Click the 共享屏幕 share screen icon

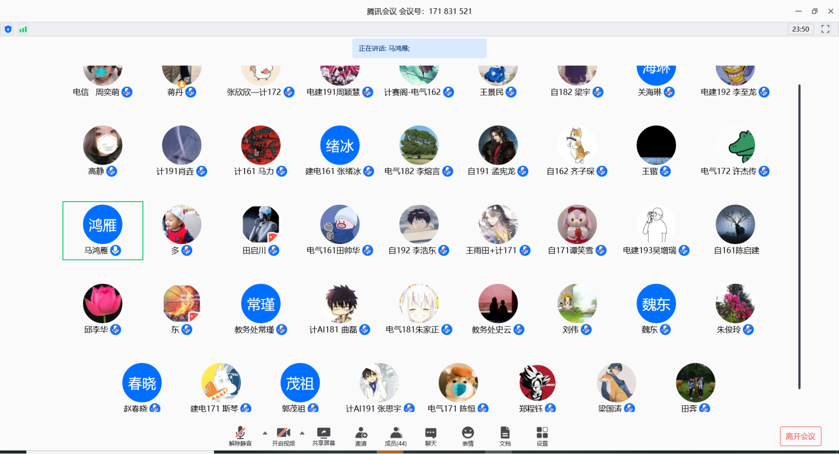pyautogui.click(x=323, y=433)
